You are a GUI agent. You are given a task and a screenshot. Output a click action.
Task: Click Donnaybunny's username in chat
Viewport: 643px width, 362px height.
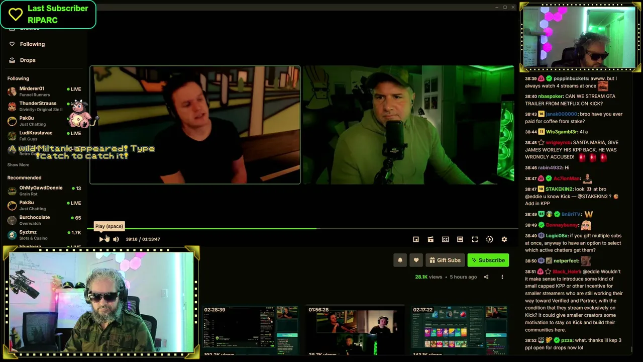(562, 225)
